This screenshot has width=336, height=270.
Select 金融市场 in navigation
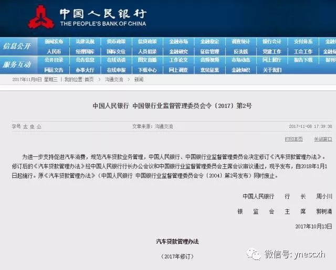click(178, 42)
